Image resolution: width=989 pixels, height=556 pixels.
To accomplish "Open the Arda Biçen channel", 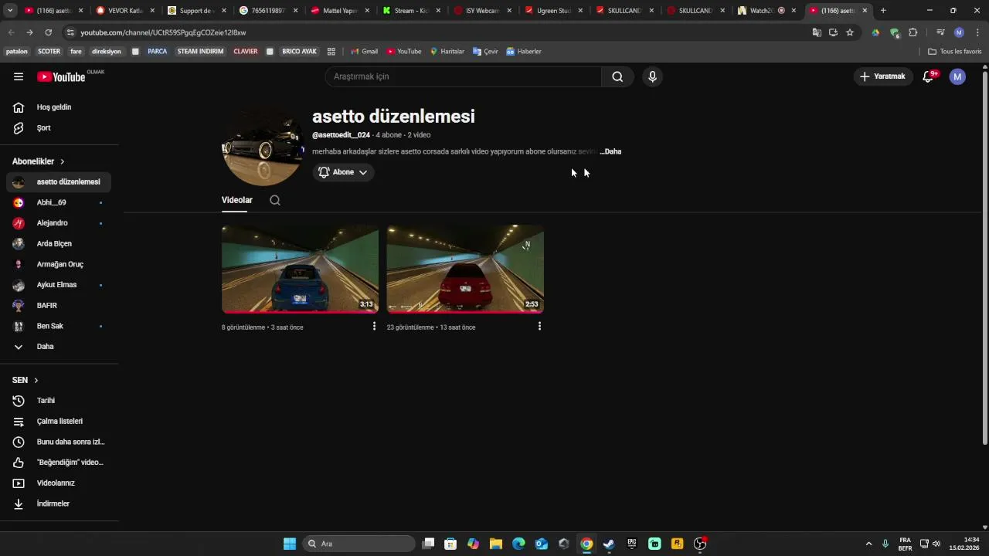I will coord(59,243).
